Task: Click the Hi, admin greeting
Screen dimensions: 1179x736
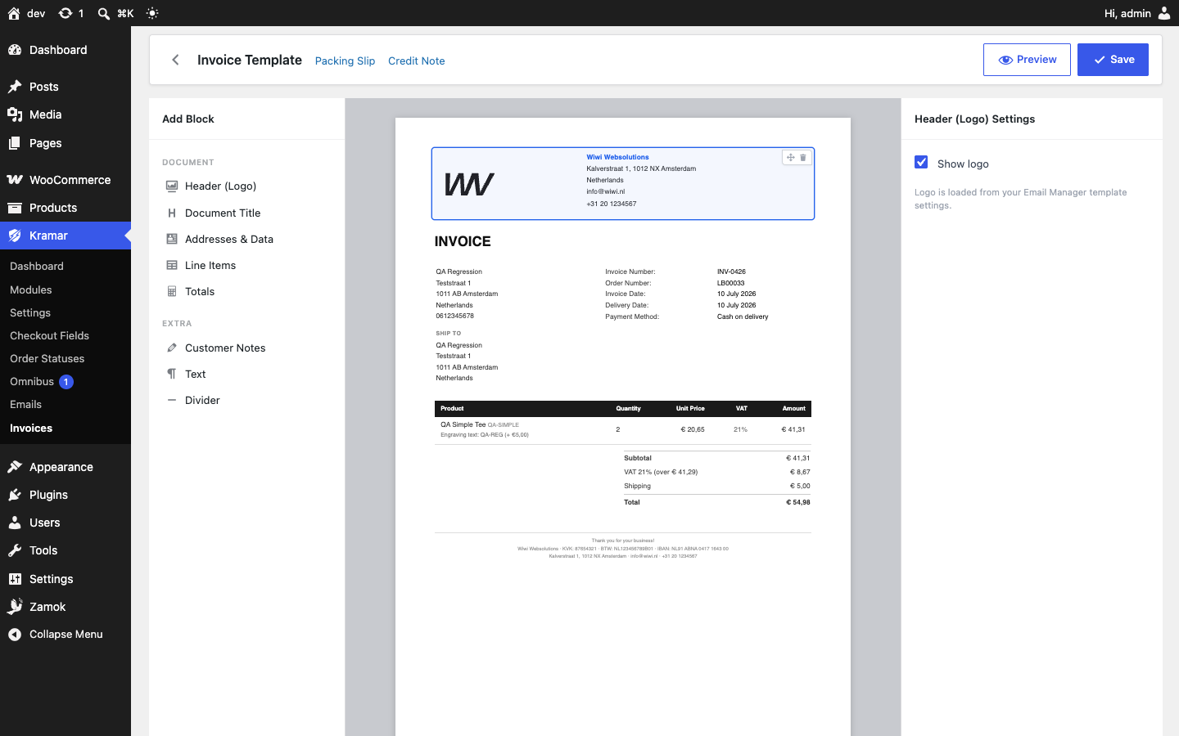Action: pos(1127,13)
